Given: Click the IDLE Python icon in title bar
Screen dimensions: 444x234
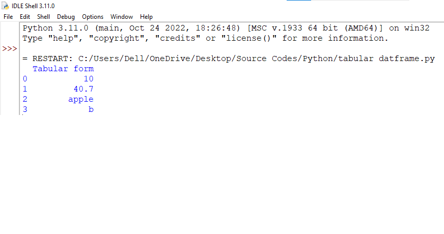Looking at the screenshot, I should pyautogui.click(x=5, y=6).
